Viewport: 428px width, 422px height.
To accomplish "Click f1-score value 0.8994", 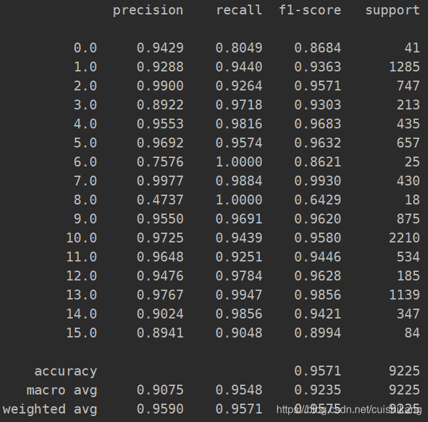I will (x=318, y=333).
